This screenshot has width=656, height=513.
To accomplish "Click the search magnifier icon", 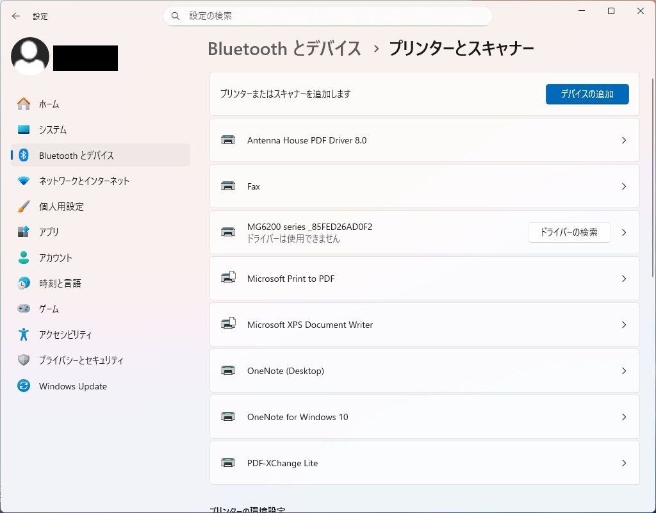I will coord(176,16).
